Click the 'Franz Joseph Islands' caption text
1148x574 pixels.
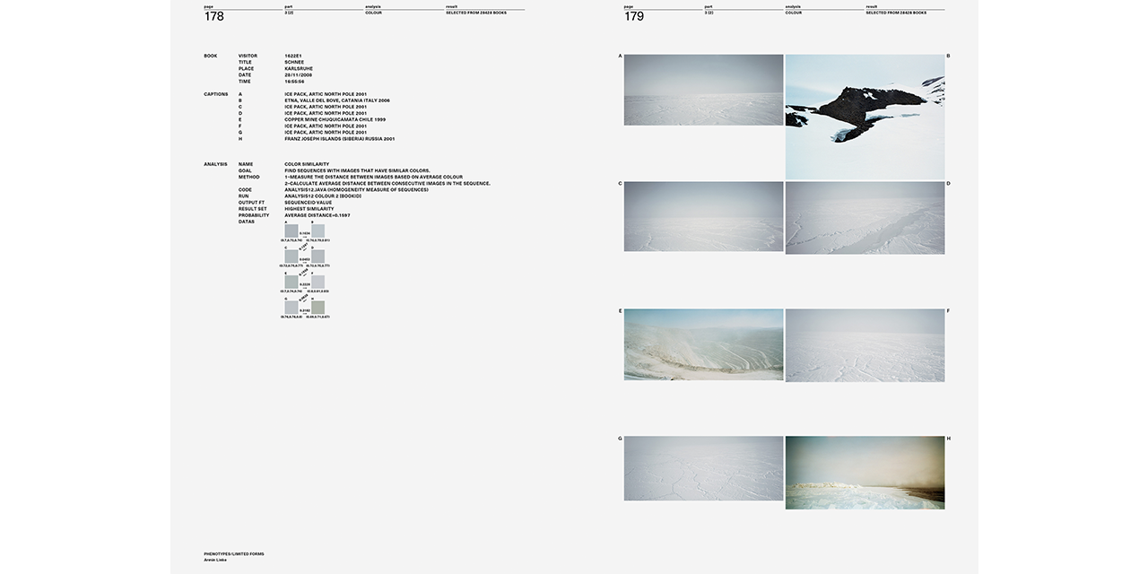tap(339, 139)
